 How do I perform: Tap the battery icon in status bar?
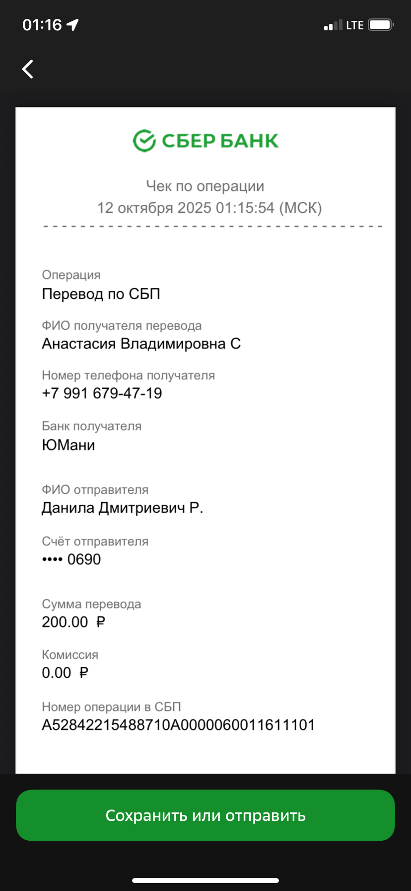(381, 25)
